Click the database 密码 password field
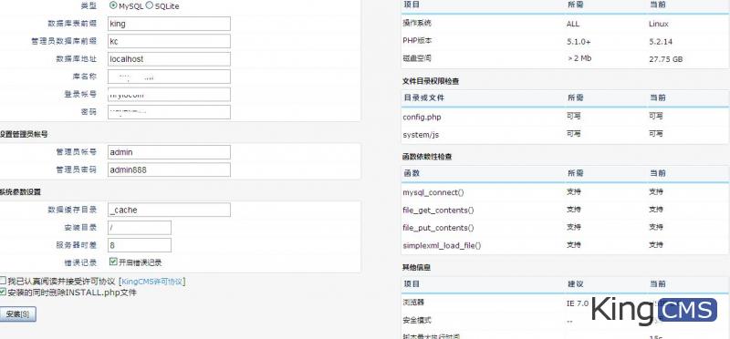 click(x=169, y=112)
